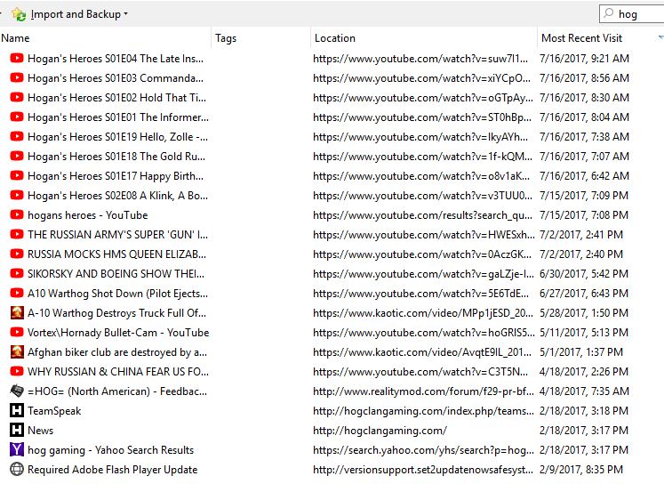
Task: Select Hogan's Heroes S01E17 Happy Birth... entry
Action: coord(116,176)
